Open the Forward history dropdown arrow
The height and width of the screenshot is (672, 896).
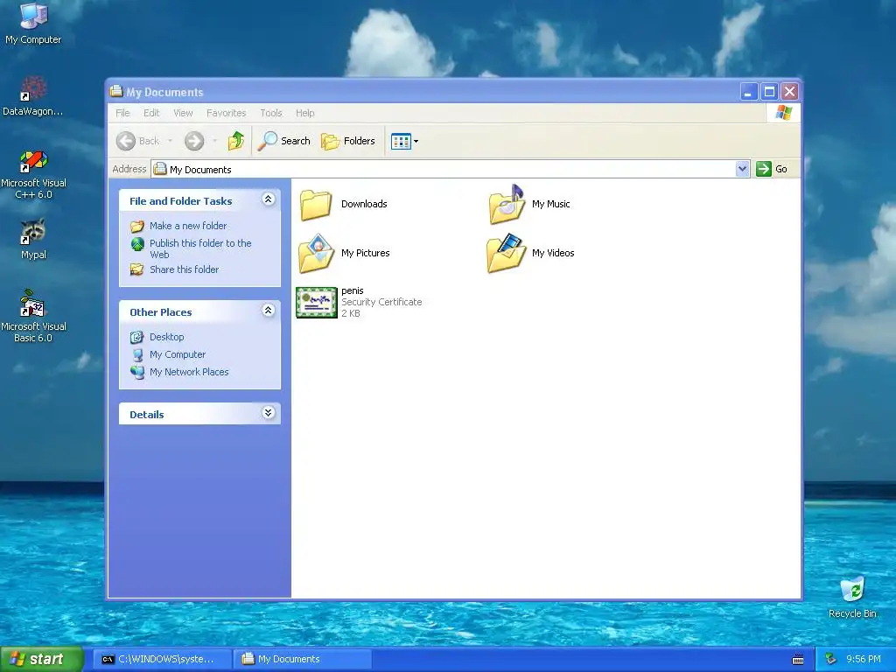pyautogui.click(x=215, y=141)
